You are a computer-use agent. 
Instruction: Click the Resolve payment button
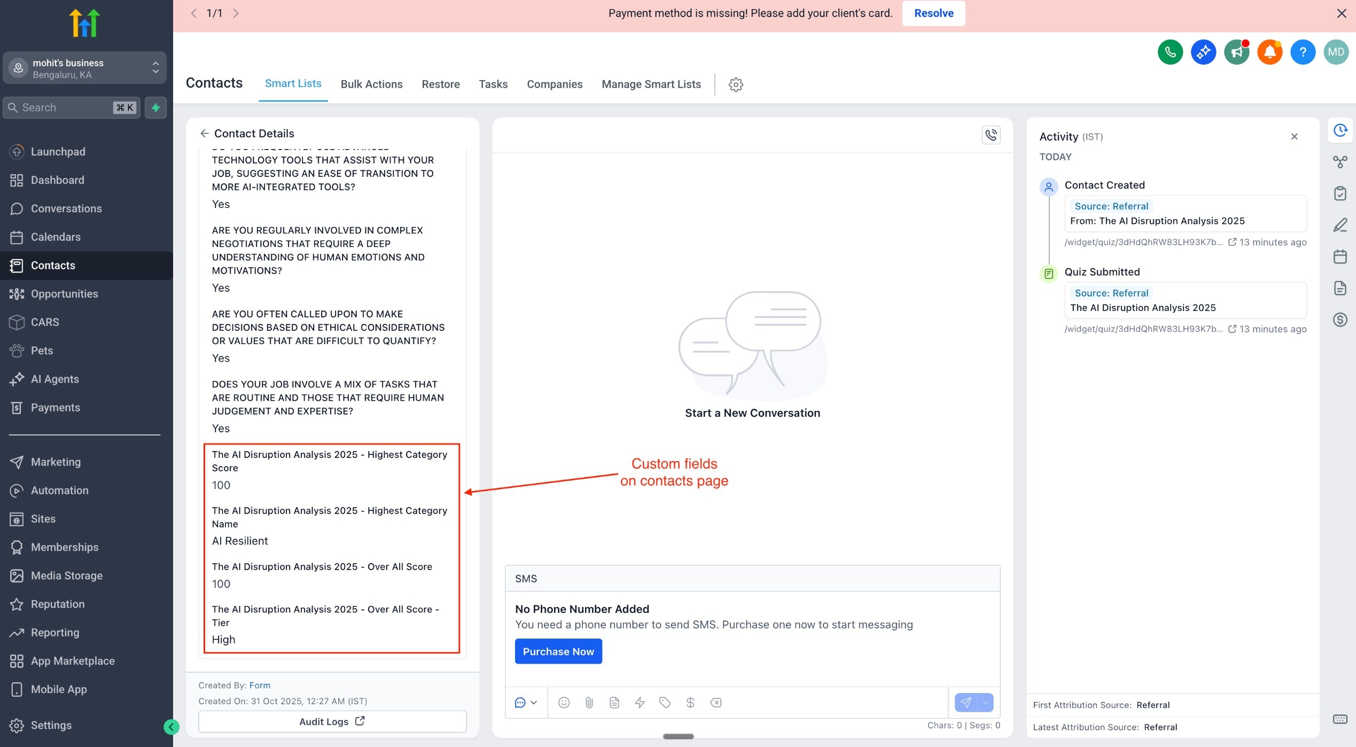pos(933,13)
